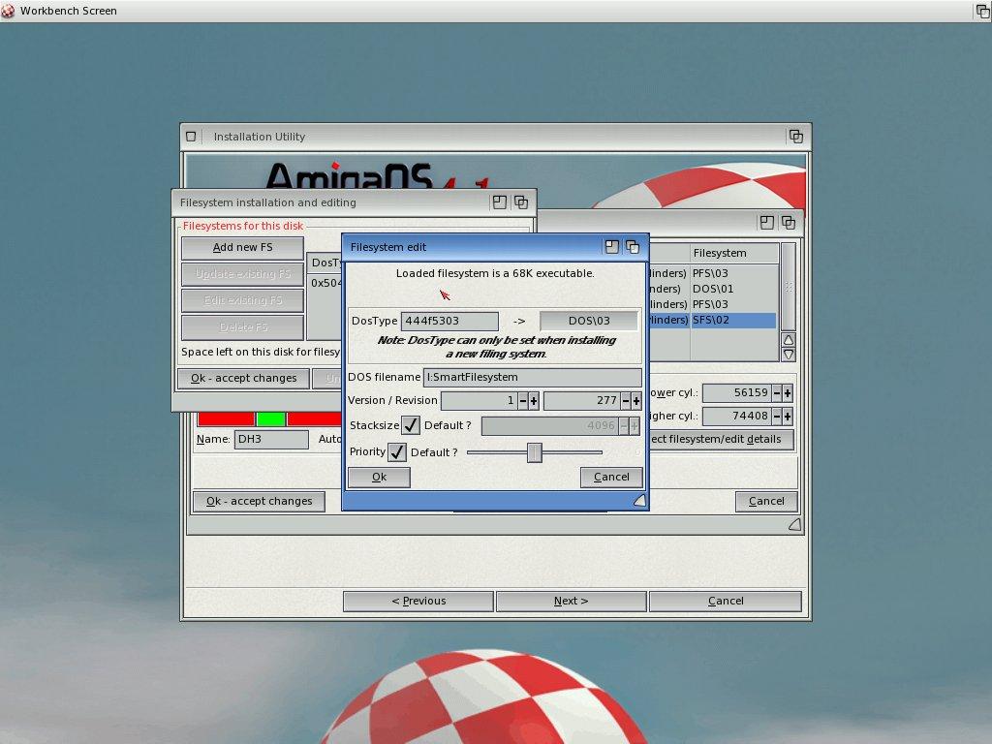The height and width of the screenshot is (744, 992).
Task: Click the Higher cyl. field 74408
Action: (737, 417)
